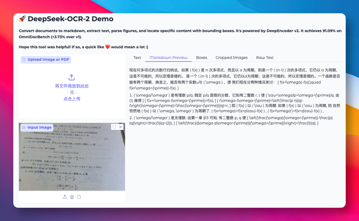This screenshot has width=359, height=221.
Task: Remove the input image with the X button
Action: pos(121,127)
